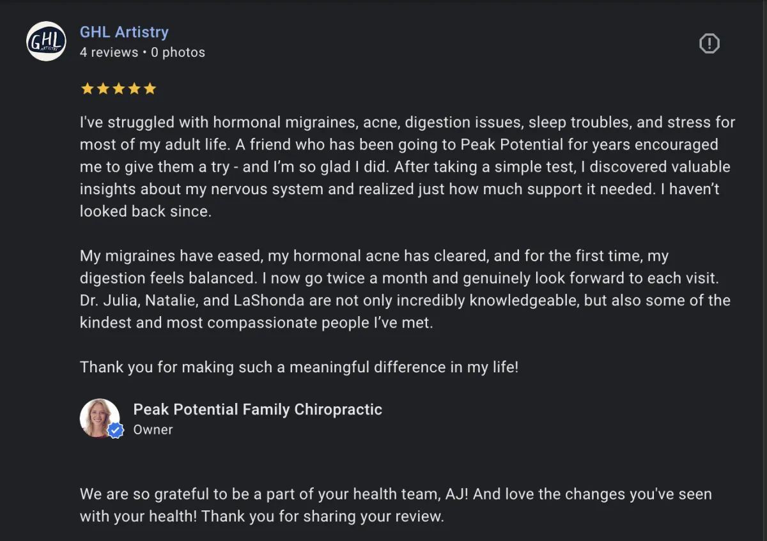The image size is (767, 541).
Task: Click the second gold star in the rating
Action: [103, 89]
